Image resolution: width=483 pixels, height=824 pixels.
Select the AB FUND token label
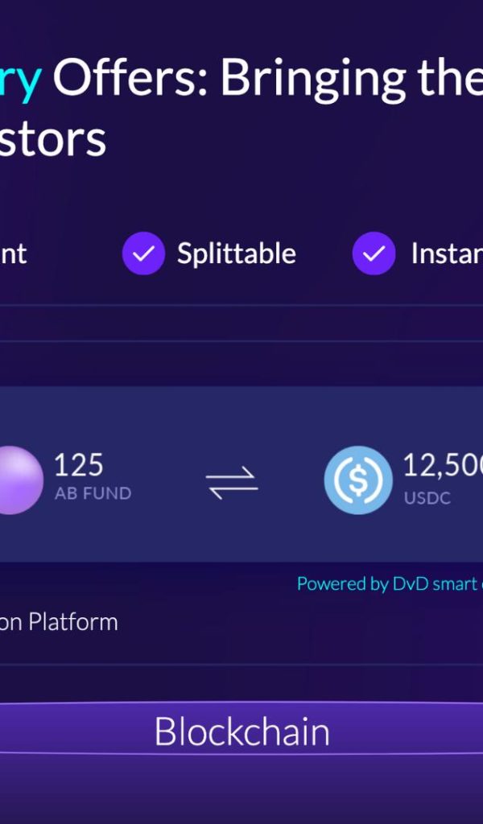point(93,493)
